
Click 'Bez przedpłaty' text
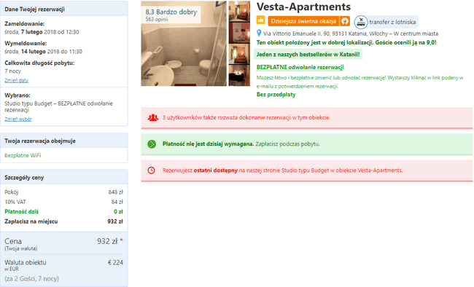click(276, 95)
